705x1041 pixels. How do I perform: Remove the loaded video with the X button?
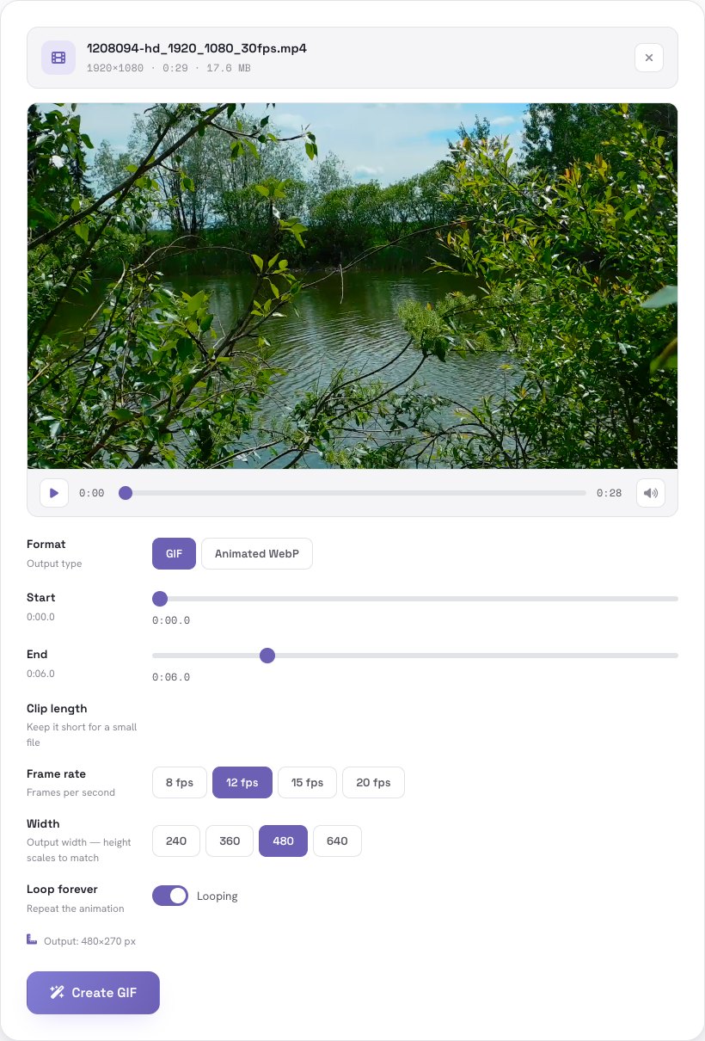[x=649, y=58]
